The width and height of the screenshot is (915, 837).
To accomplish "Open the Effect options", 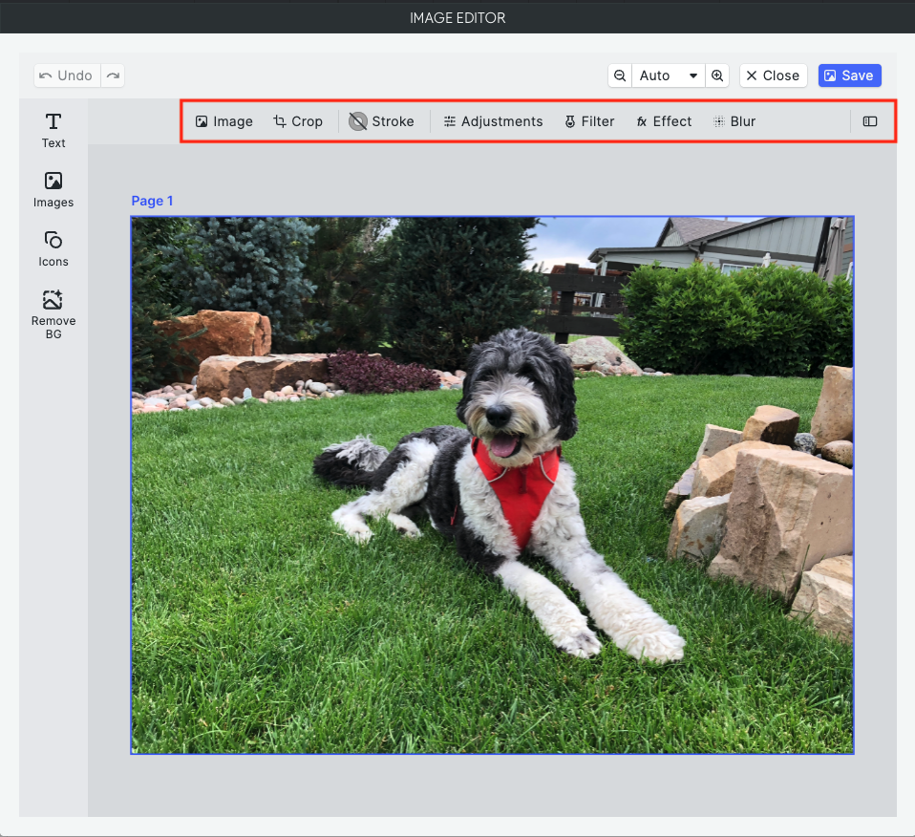I will point(663,121).
